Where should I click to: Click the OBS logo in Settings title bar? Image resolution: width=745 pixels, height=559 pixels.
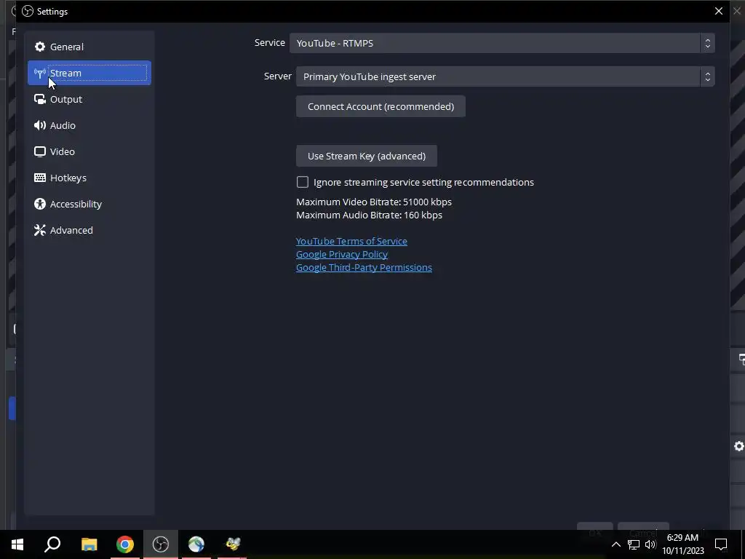[28, 11]
